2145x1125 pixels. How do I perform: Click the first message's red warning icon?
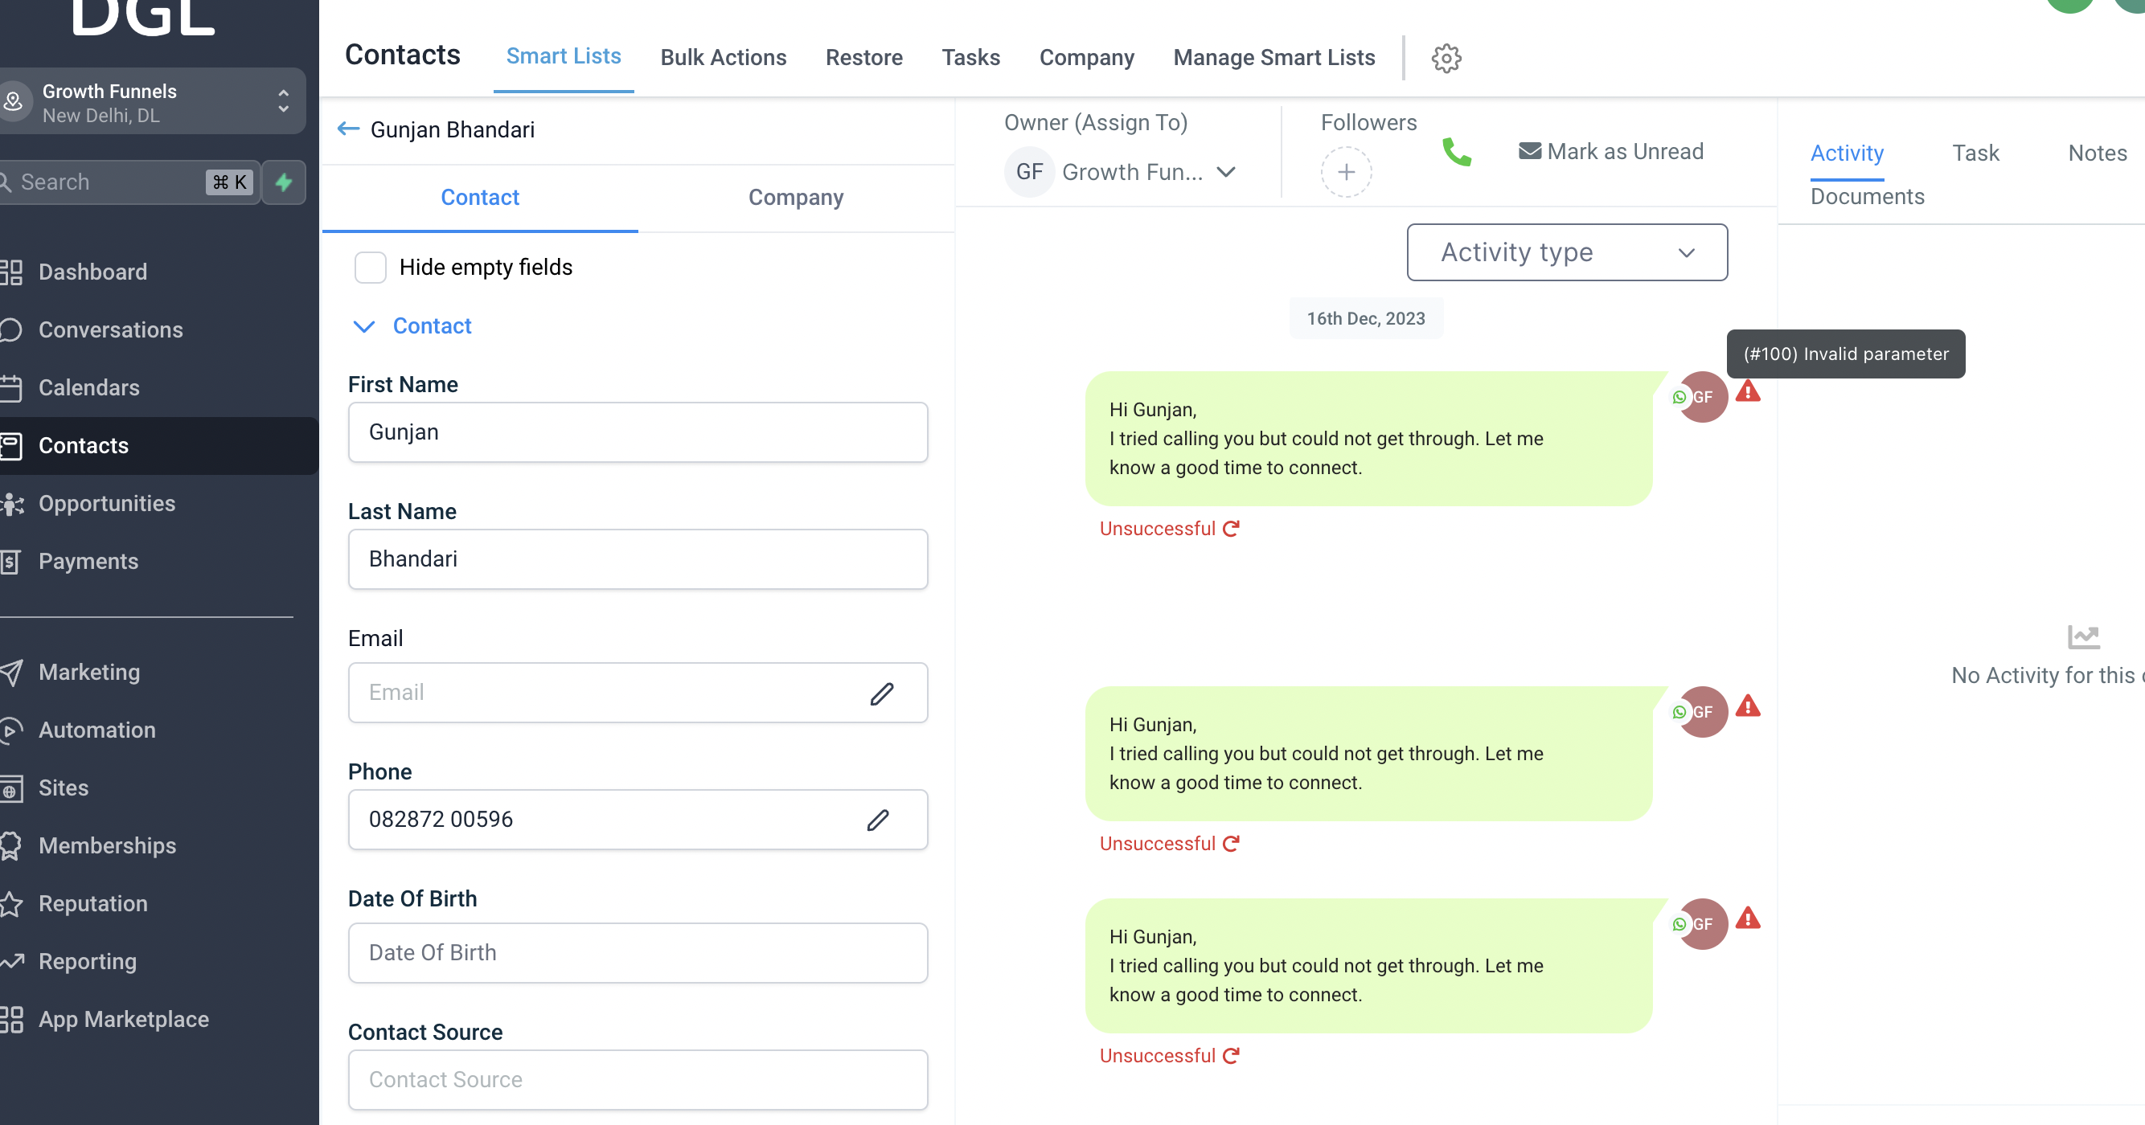1748,392
